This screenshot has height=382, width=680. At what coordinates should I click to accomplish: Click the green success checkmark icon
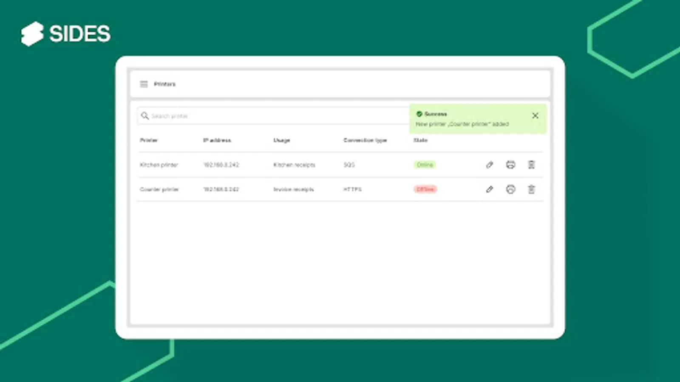tap(420, 114)
